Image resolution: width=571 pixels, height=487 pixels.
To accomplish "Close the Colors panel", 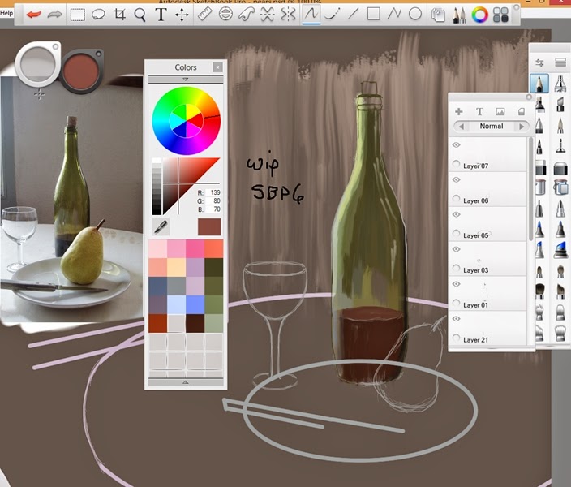I will coord(217,67).
